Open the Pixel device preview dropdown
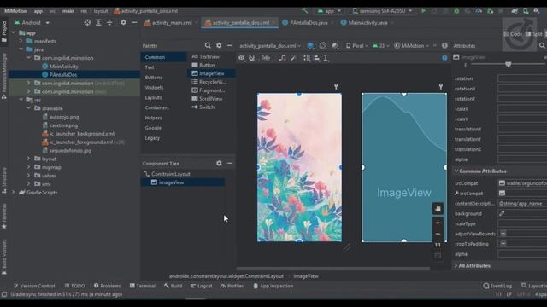The width and height of the screenshot is (547, 307). (x=357, y=45)
